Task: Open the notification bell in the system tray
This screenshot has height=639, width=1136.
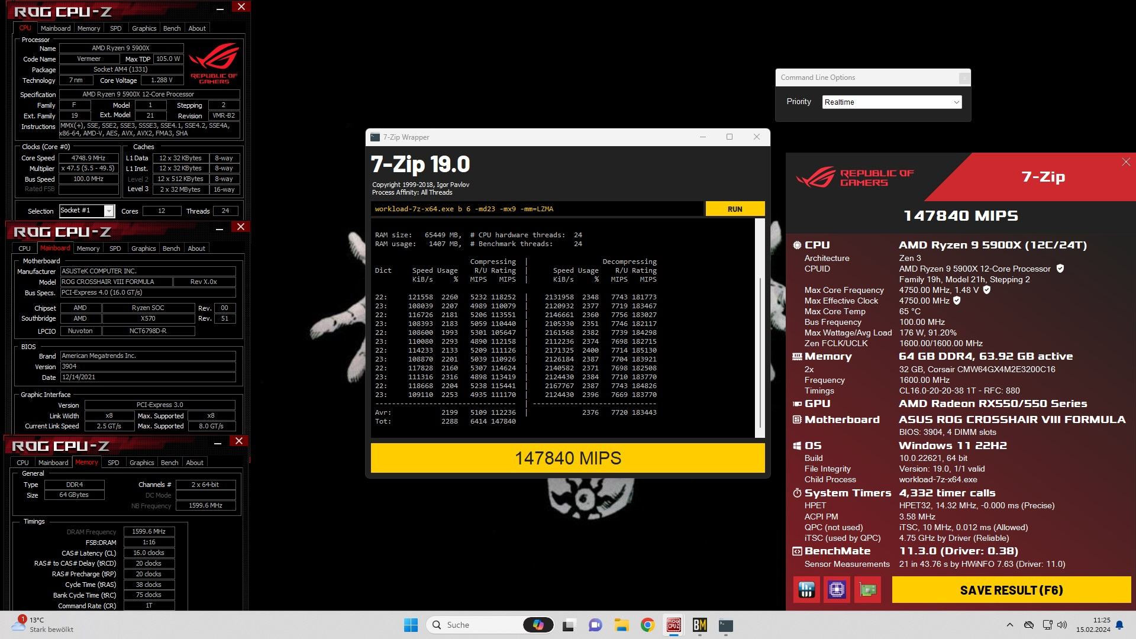Action: [1119, 625]
